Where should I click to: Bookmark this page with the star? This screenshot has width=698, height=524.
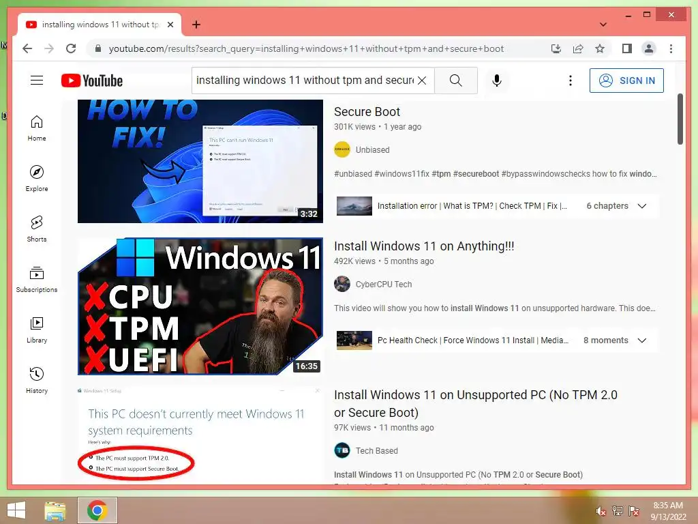pyautogui.click(x=600, y=48)
